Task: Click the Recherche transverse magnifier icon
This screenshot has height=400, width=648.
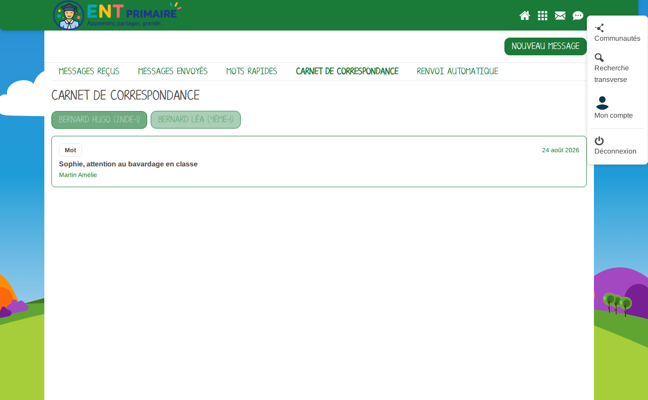Action: click(x=599, y=58)
